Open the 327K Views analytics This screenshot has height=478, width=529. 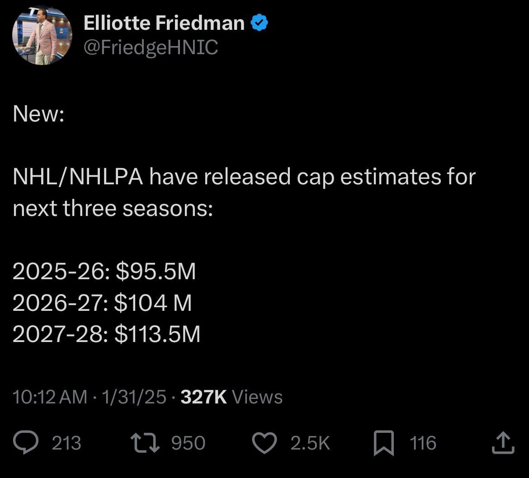(x=231, y=397)
